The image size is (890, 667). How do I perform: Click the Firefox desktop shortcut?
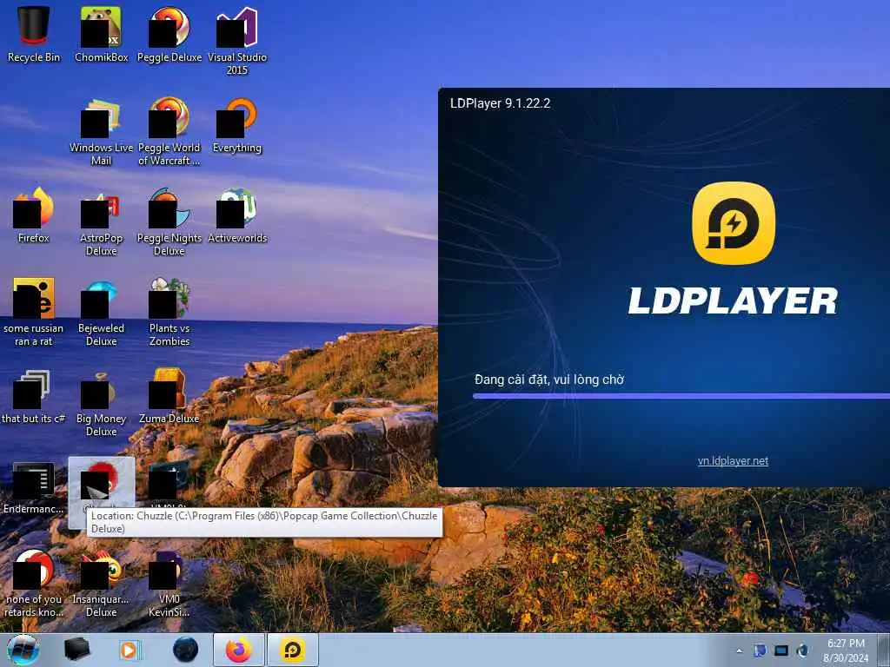point(34,215)
